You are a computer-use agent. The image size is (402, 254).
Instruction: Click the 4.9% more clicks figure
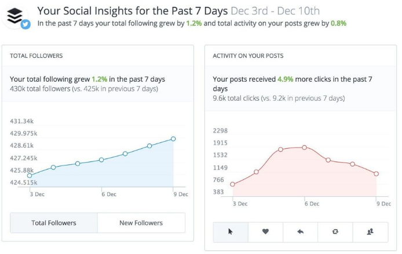tap(286, 79)
